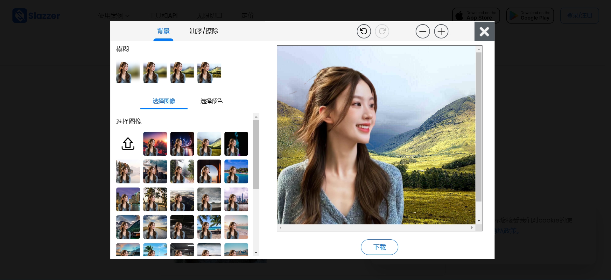Screen dimensions: 611x280
Task: Click the image list scroll-down arrow
Action: 256,253
